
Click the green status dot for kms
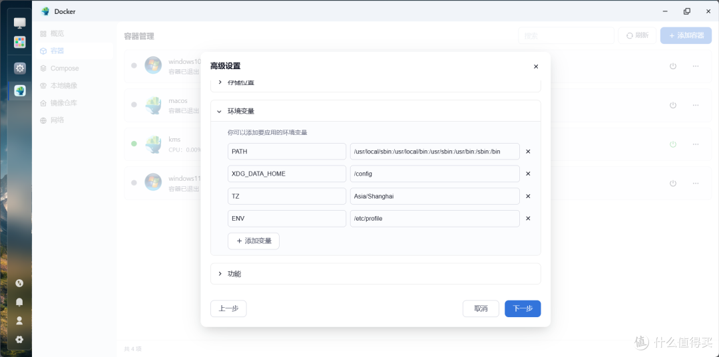click(x=134, y=144)
